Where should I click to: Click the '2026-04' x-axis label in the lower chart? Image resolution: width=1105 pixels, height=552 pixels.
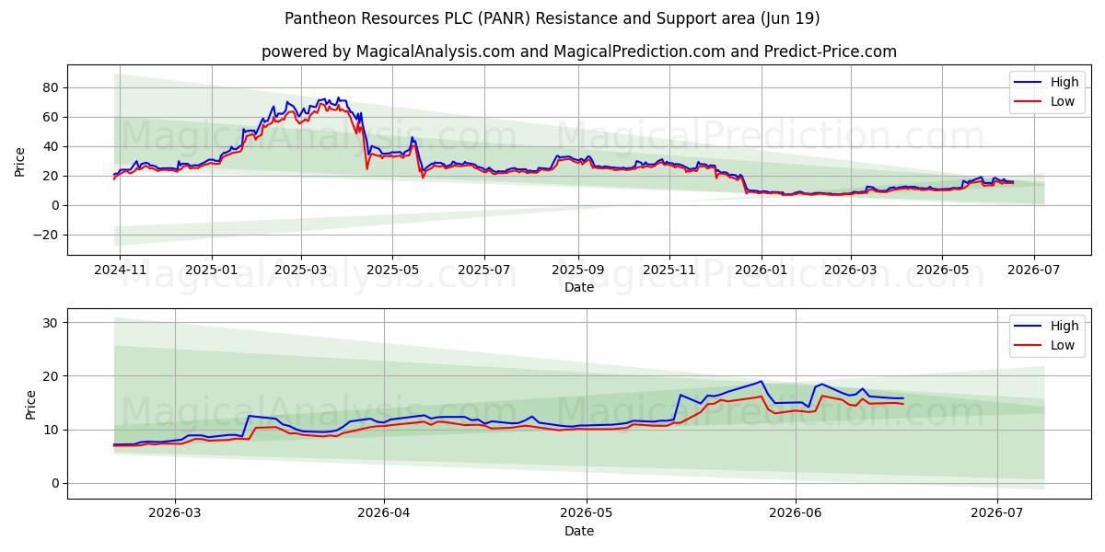click(384, 513)
